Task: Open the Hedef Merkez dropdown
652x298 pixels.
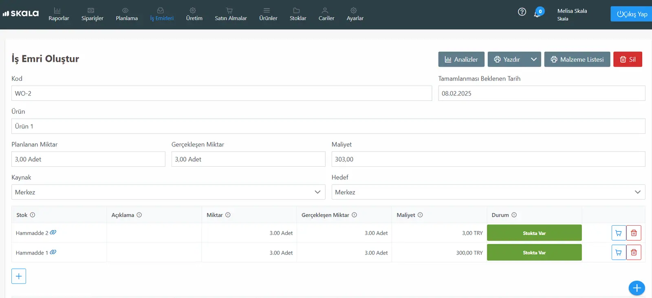Action: point(488,192)
